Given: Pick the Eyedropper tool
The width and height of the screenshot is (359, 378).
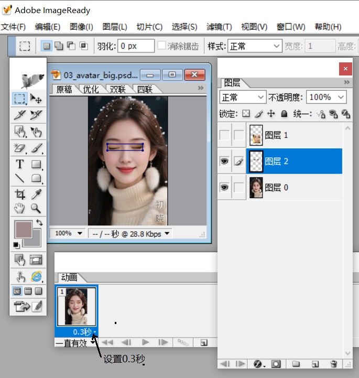Looking at the screenshot, I should (36, 195).
